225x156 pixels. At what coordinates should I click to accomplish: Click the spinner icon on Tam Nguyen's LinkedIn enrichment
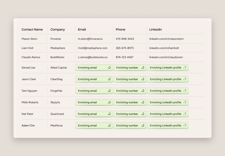point(185,91)
